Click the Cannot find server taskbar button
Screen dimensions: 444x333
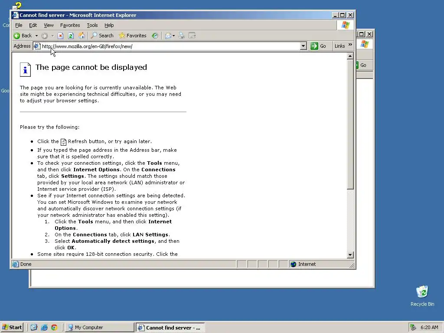(170, 328)
